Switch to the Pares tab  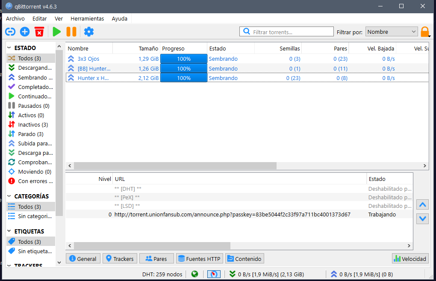156,258
